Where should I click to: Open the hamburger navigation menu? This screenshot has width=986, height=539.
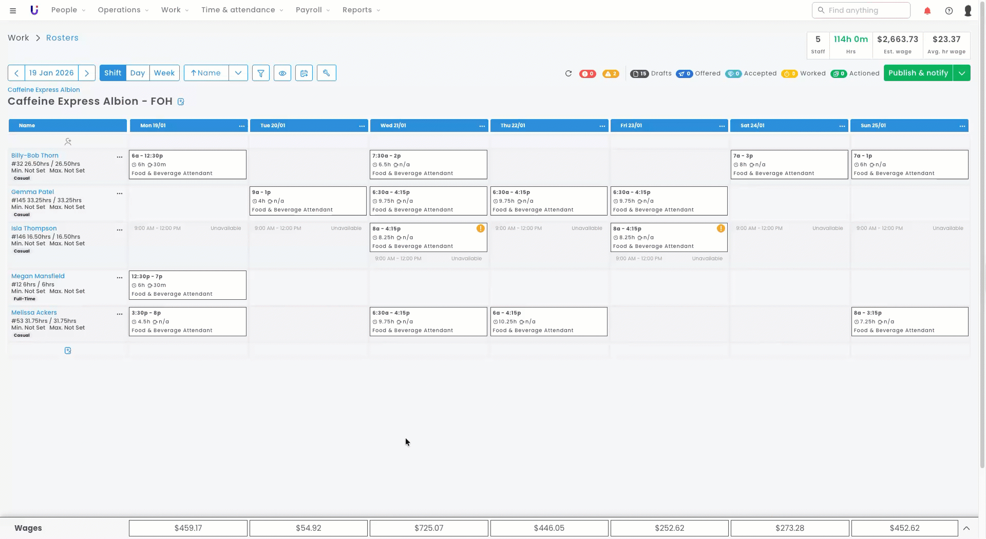click(x=13, y=10)
